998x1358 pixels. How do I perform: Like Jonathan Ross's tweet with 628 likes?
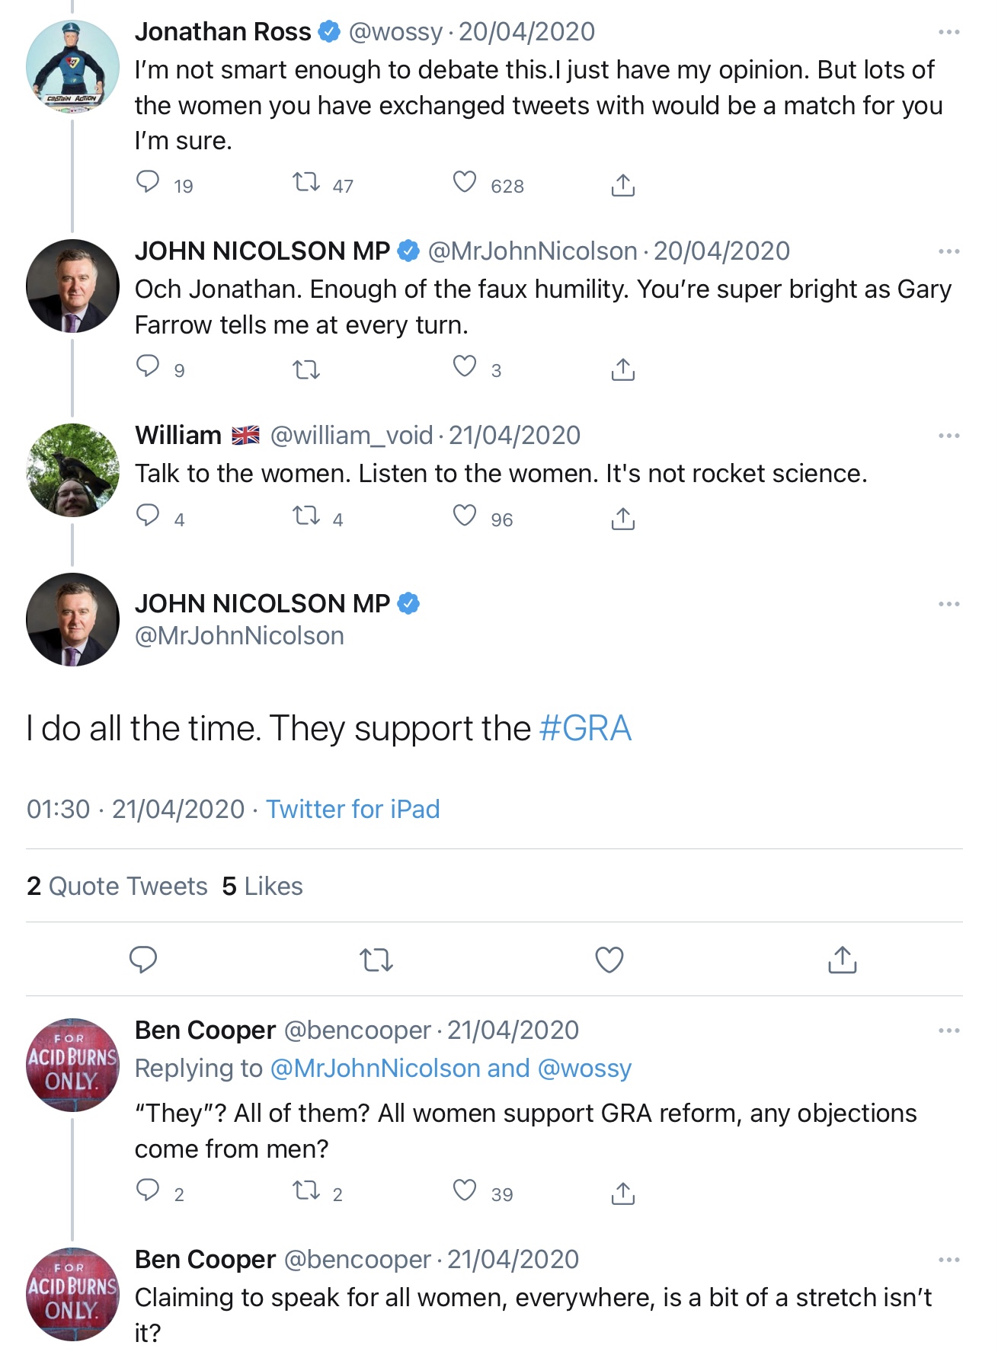[465, 183]
